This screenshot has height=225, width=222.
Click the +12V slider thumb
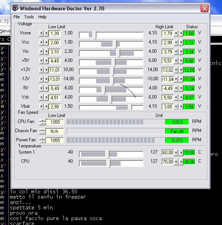(x=112, y=72)
